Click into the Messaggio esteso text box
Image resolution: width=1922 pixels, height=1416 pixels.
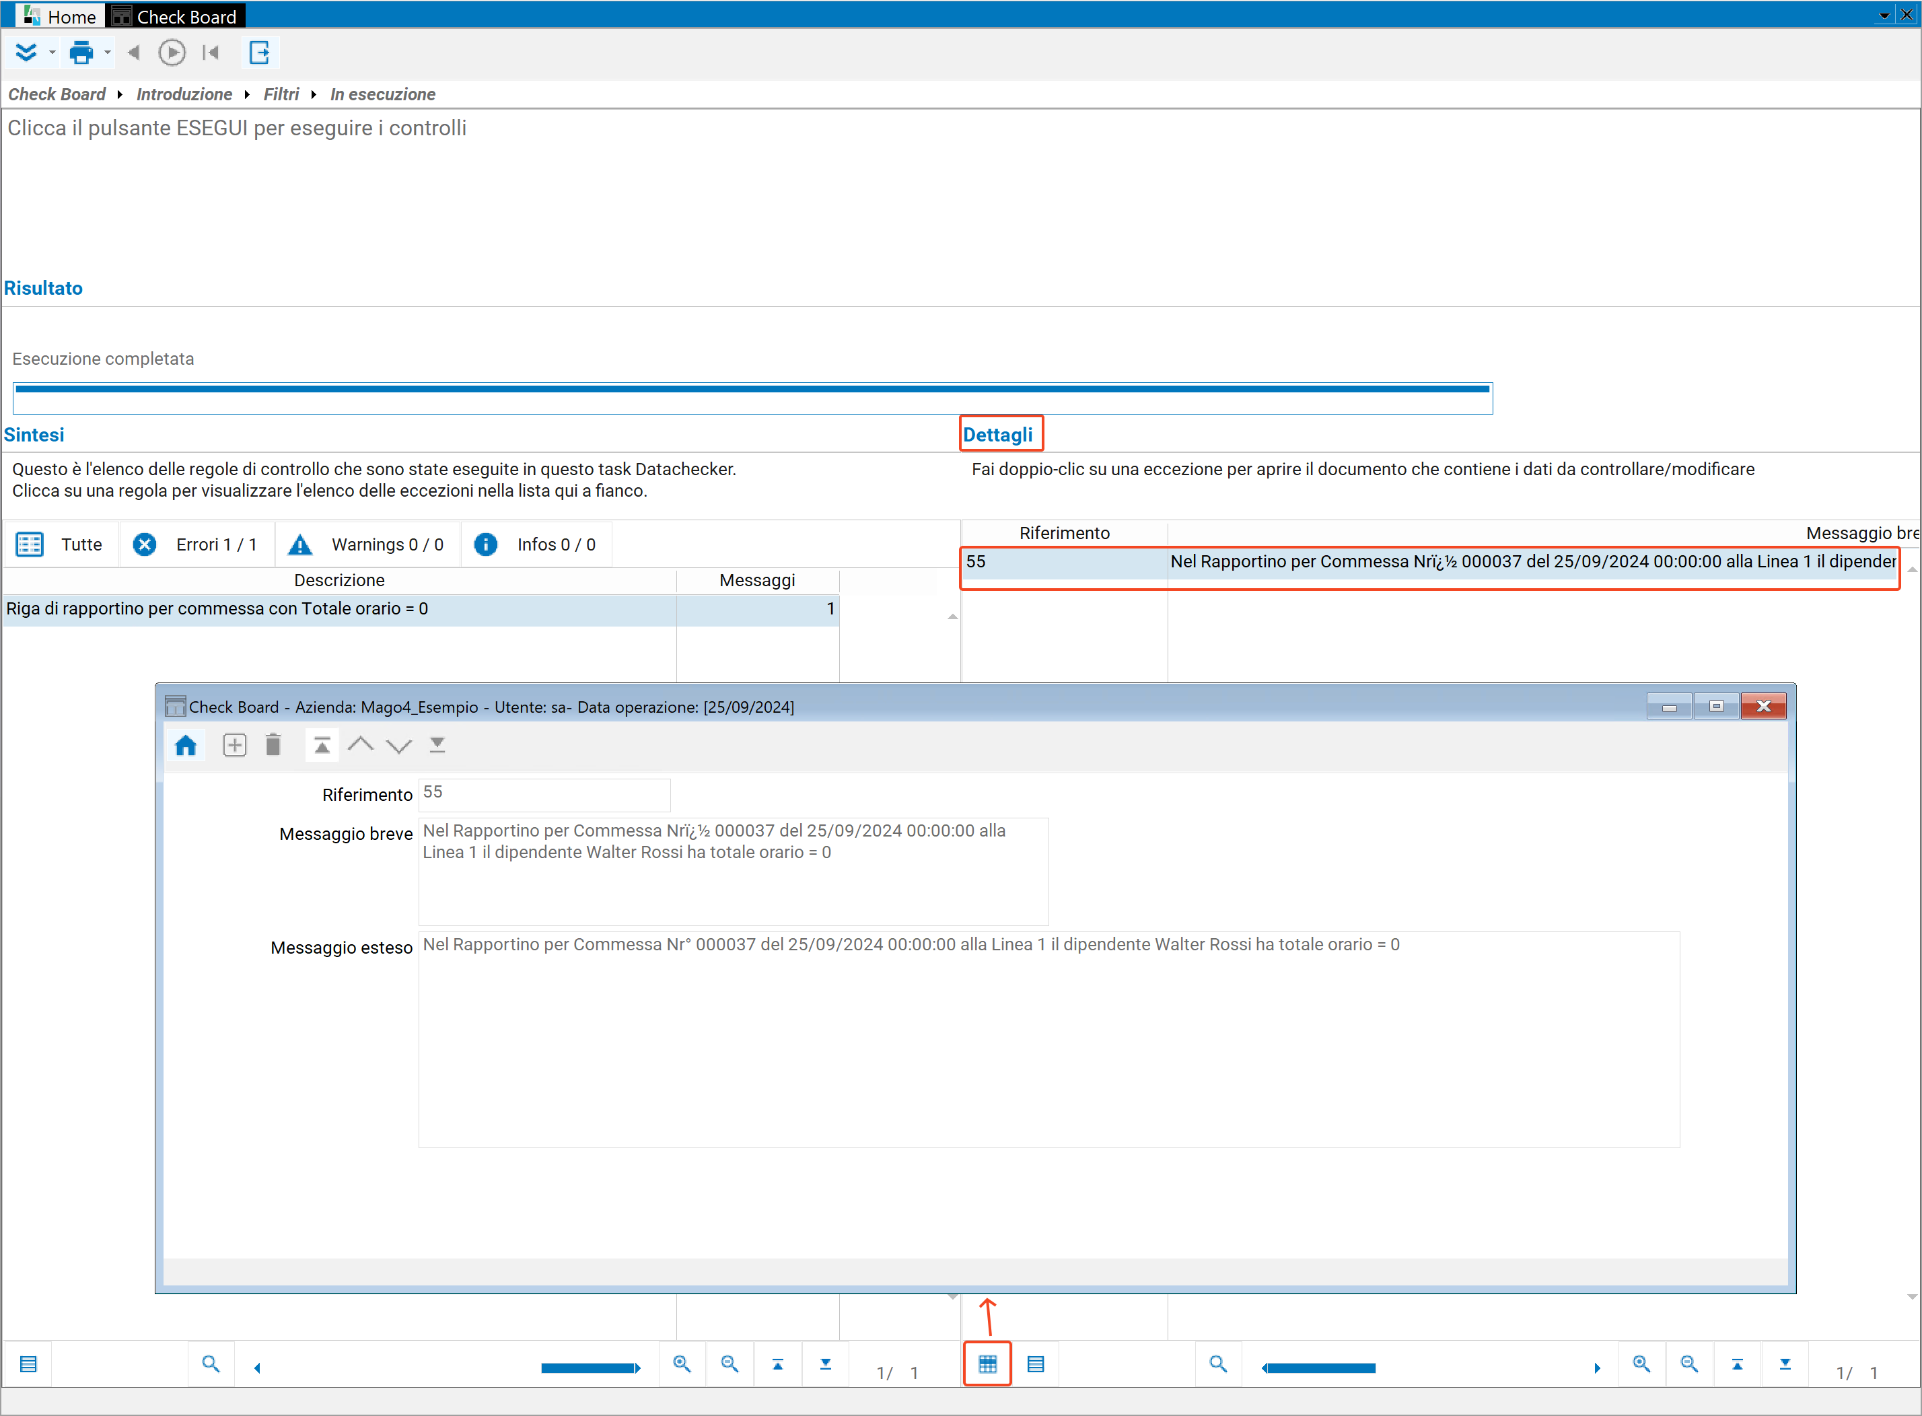tap(1049, 1040)
